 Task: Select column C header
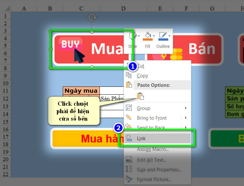(x=81, y=8)
